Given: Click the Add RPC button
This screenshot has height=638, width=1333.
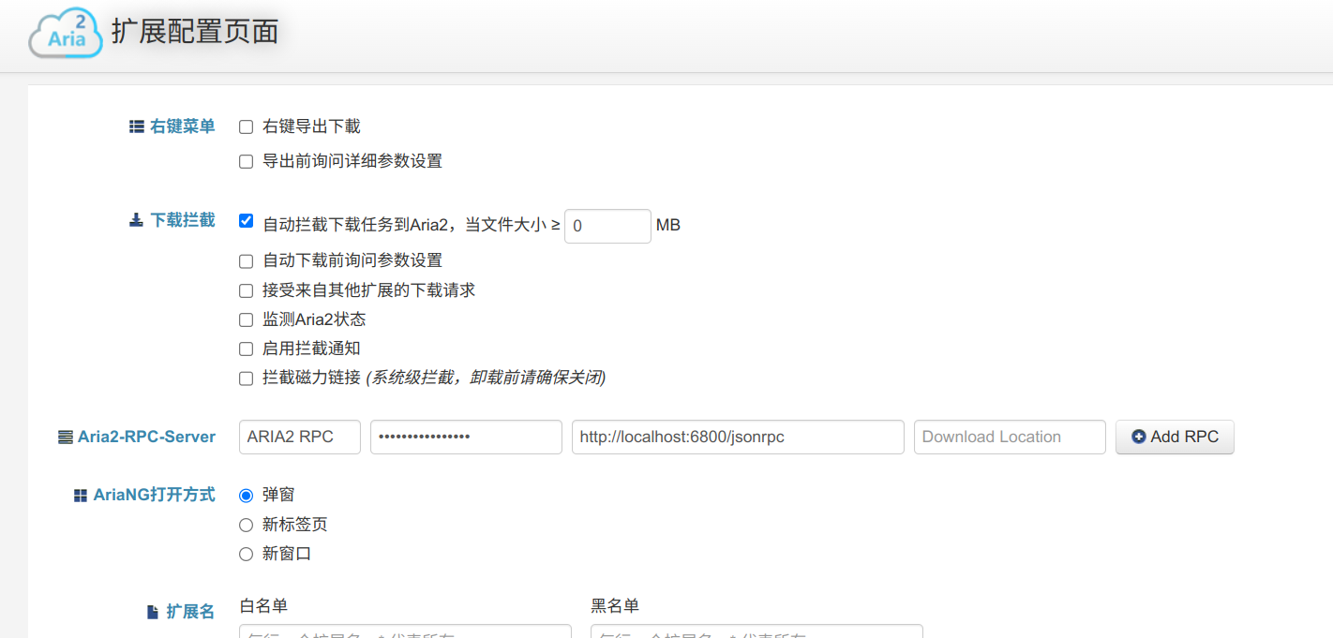Looking at the screenshot, I should coord(1175,437).
